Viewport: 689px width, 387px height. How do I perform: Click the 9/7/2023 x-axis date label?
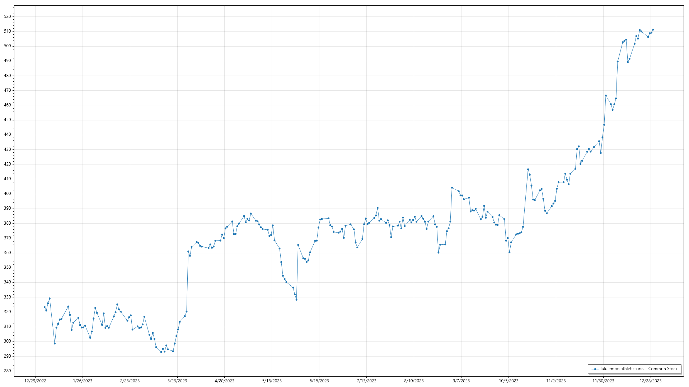(461, 381)
